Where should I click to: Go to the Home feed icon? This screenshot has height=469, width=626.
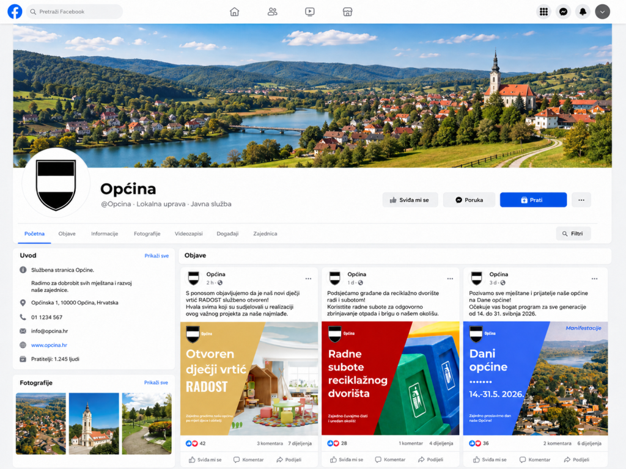pyautogui.click(x=234, y=12)
